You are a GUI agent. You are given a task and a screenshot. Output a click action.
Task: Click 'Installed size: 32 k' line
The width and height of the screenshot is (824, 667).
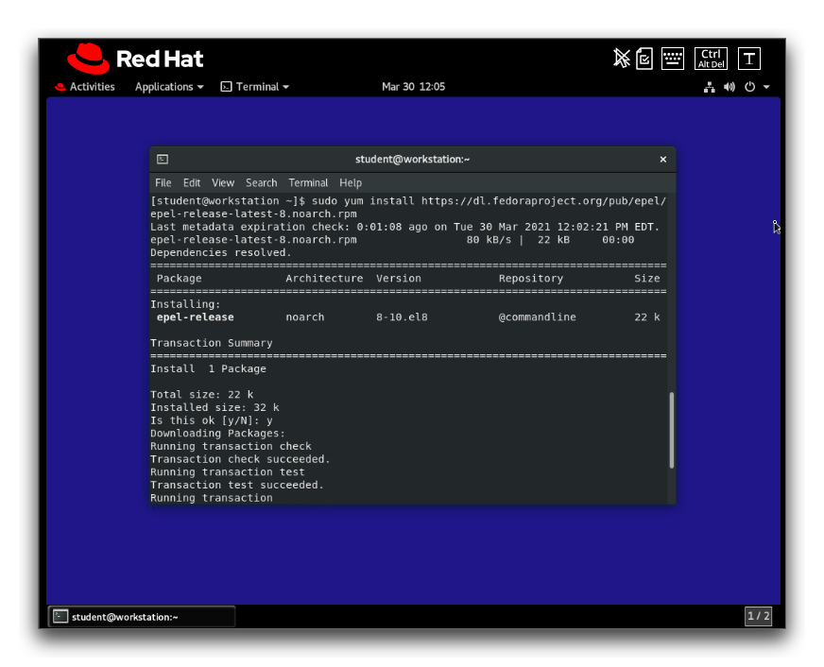215,407
